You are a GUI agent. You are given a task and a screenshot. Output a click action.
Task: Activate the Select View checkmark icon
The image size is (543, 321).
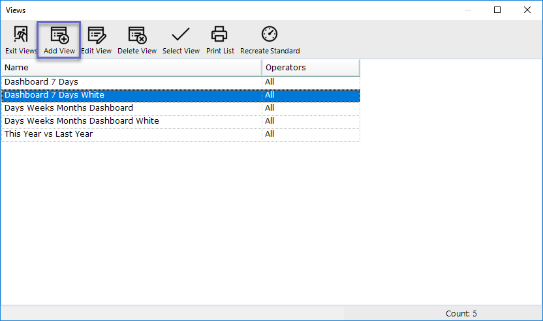tap(181, 35)
